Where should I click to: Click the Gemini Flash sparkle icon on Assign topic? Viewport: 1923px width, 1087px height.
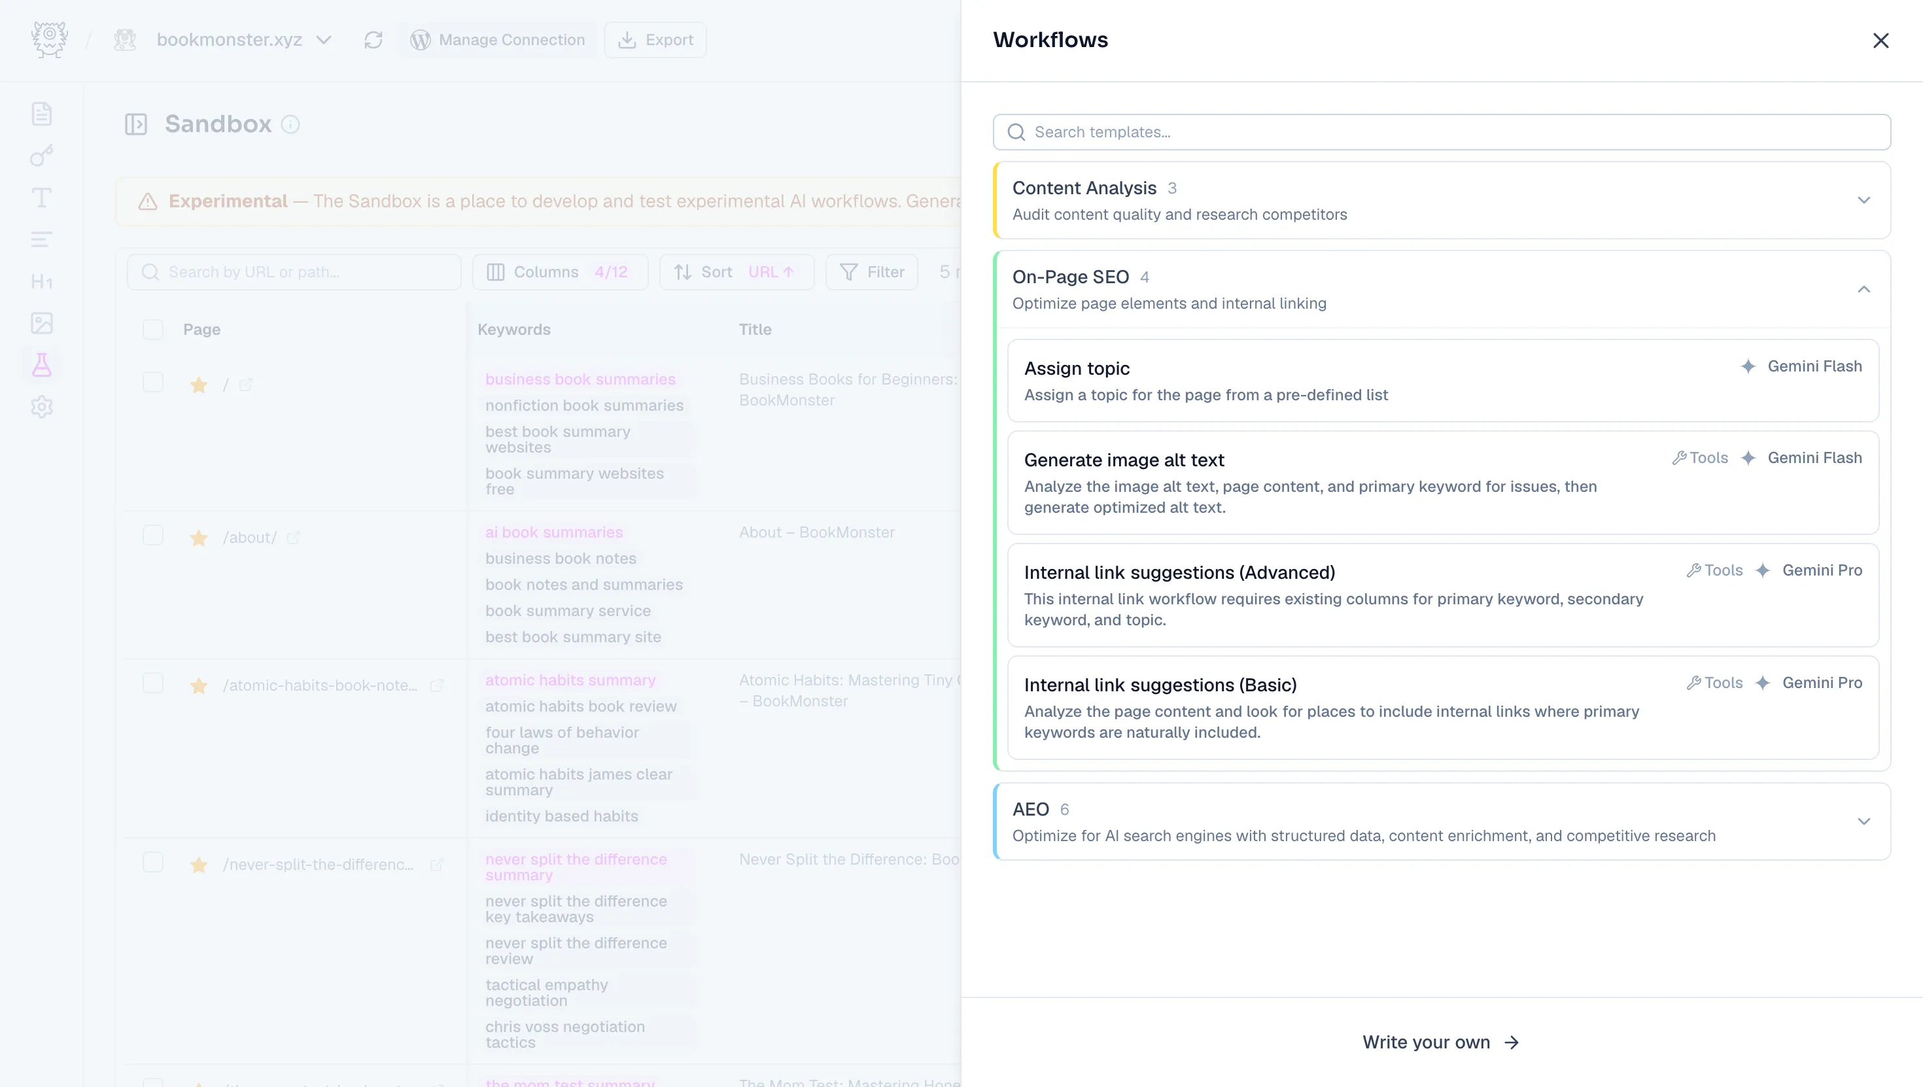pos(1748,366)
